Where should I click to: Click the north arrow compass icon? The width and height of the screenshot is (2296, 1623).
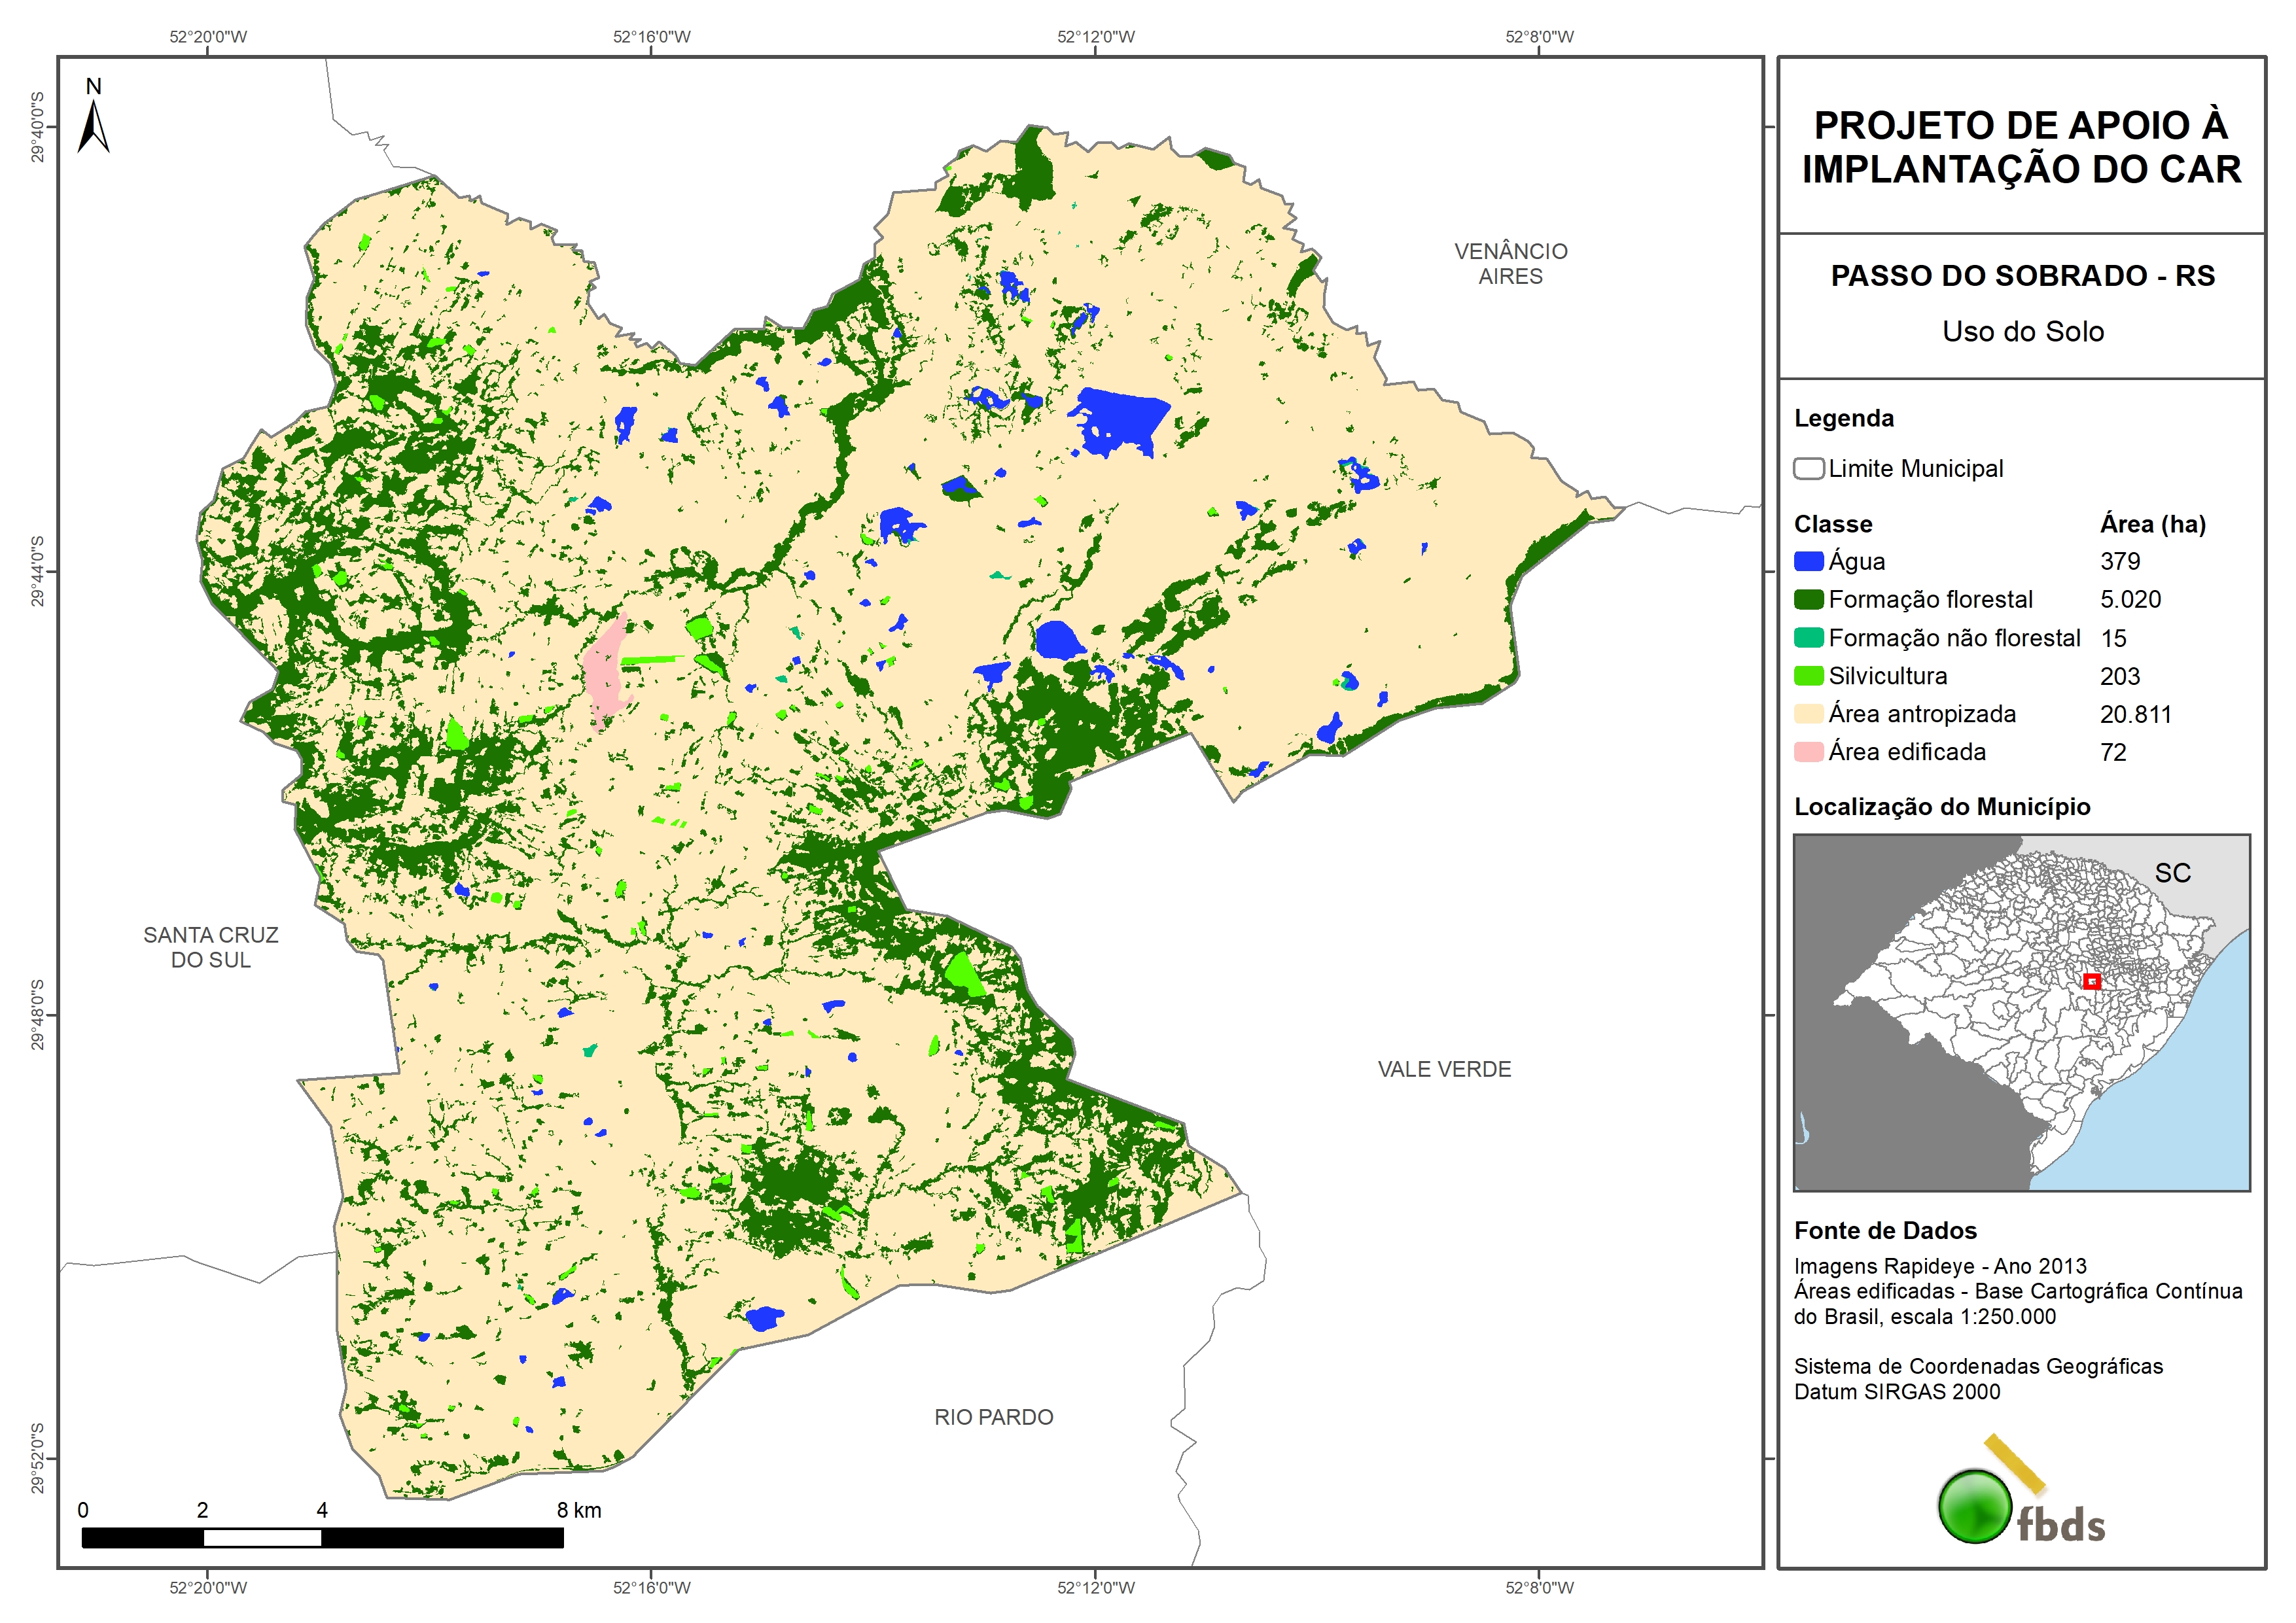pyautogui.click(x=93, y=126)
